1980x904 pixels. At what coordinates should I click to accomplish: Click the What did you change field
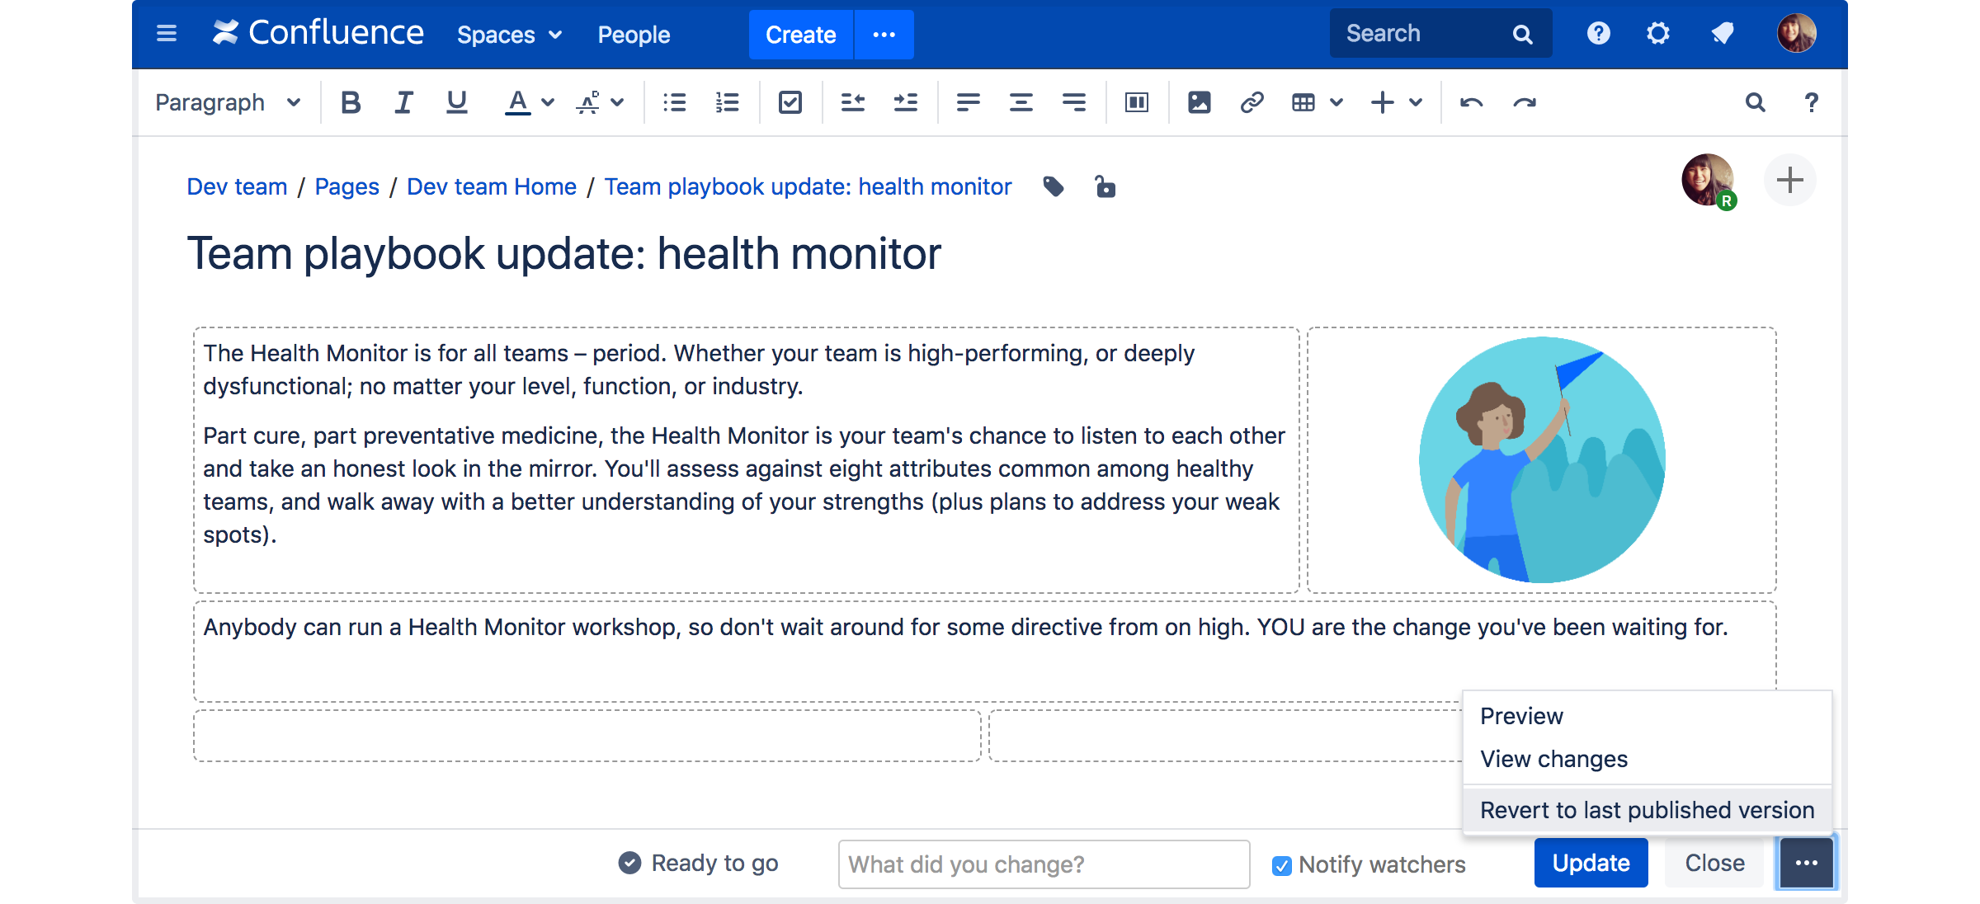1044,864
